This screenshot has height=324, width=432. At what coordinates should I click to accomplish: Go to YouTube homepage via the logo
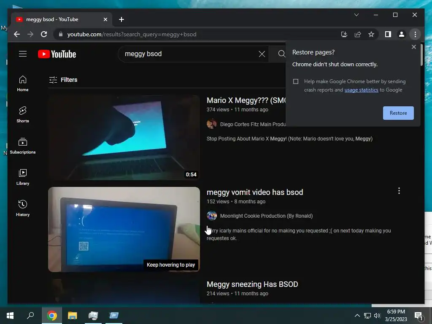(57, 54)
